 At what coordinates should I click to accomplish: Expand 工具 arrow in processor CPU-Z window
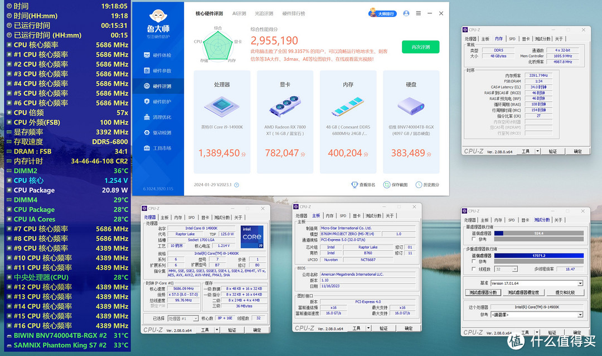pyautogui.click(x=217, y=329)
